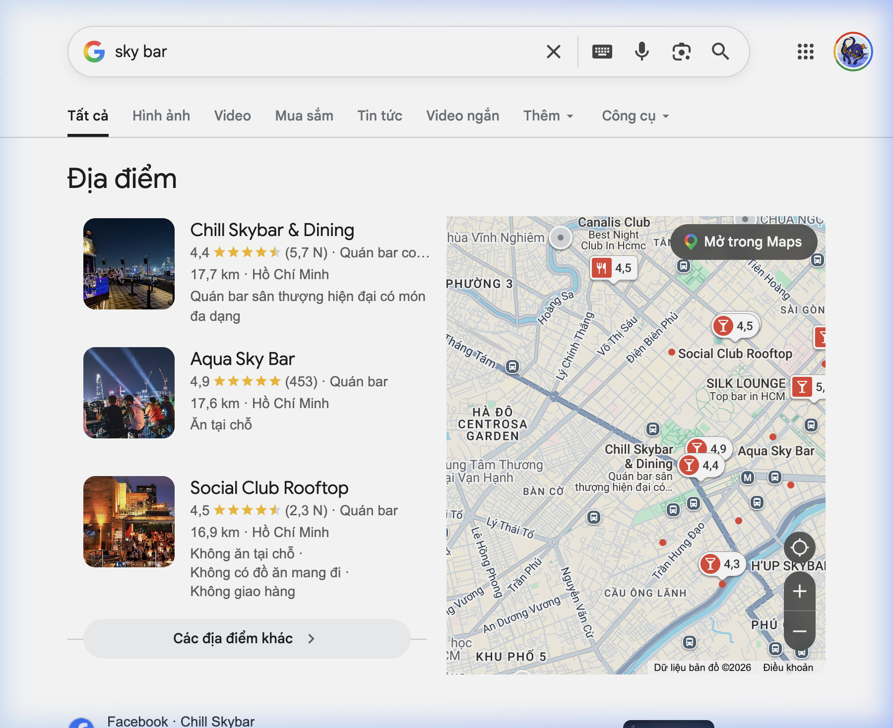This screenshot has height=728, width=893.
Task: Clear the search query with X
Action: (554, 52)
